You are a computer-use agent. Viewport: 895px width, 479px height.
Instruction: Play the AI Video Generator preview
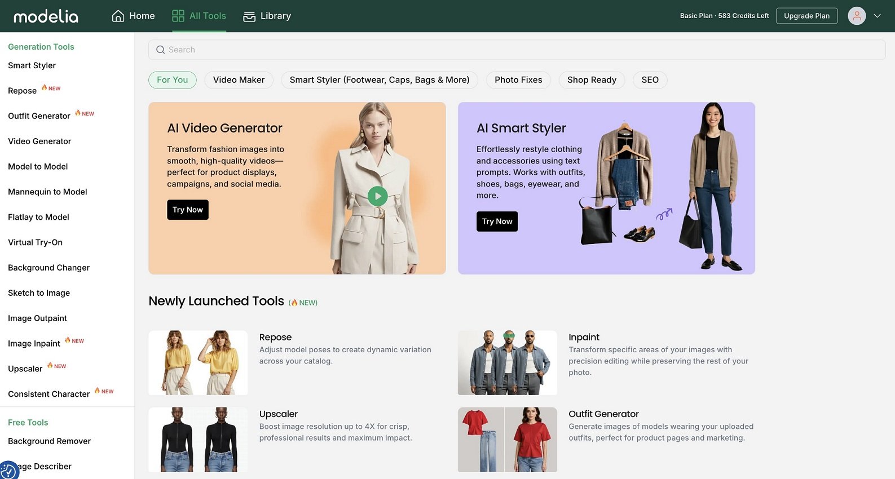coord(377,196)
